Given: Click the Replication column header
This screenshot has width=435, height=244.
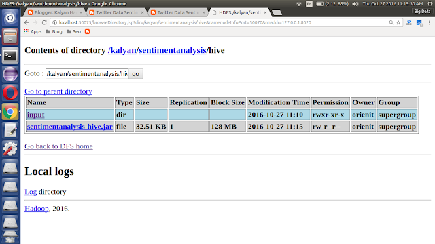Looking at the screenshot, I should click(188, 102).
